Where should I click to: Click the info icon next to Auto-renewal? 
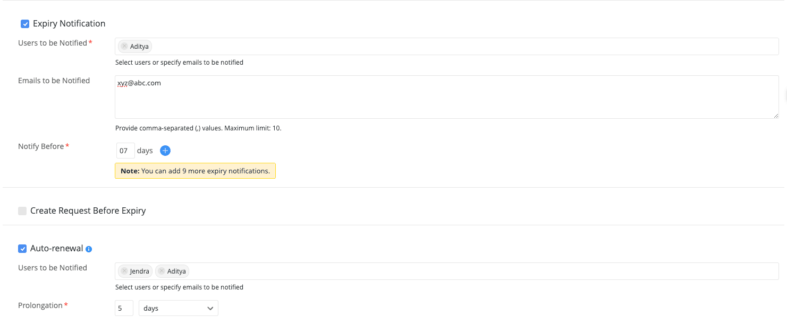pyautogui.click(x=88, y=249)
